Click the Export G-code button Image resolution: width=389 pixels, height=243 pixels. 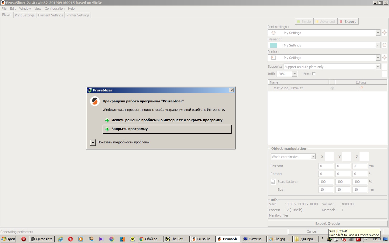point(328,224)
